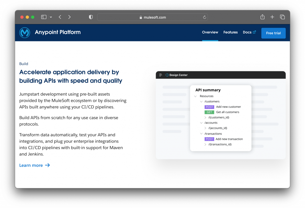Show tab overview icon

tap(282, 17)
